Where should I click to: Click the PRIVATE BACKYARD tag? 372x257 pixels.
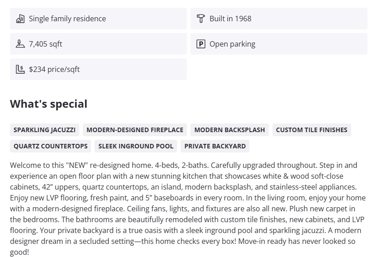click(x=215, y=146)
